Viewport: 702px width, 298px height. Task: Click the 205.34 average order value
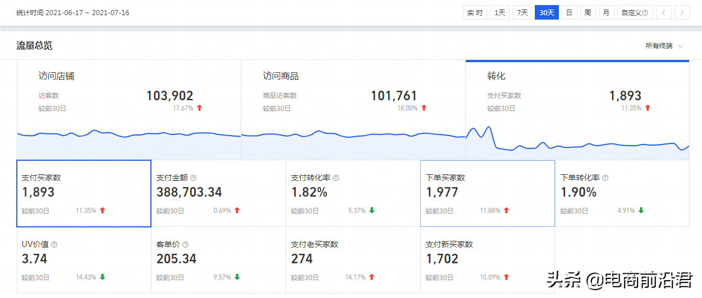[176, 259]
